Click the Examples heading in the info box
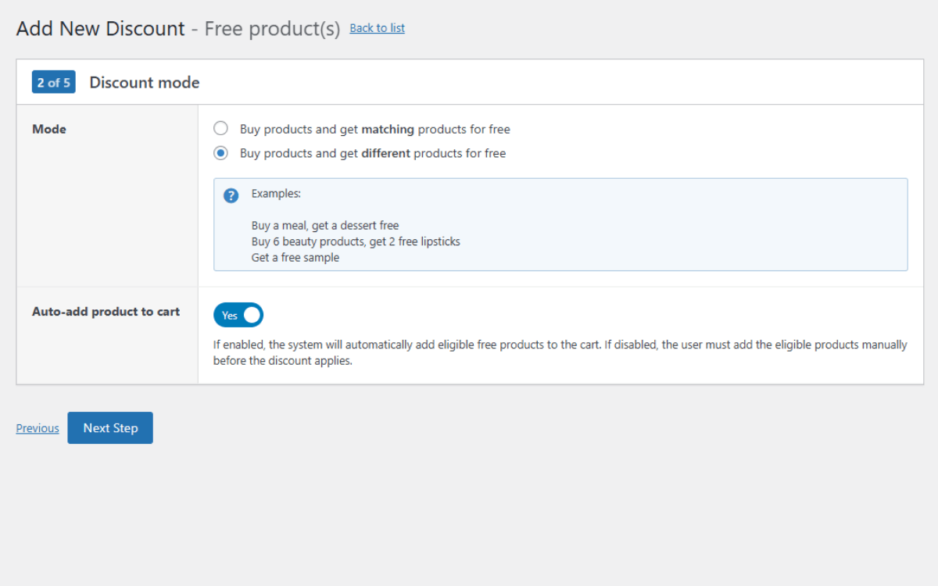 pos(276,194)
